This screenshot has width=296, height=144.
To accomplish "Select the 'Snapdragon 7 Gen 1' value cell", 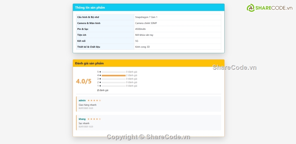I will click(x=178, y=17).
